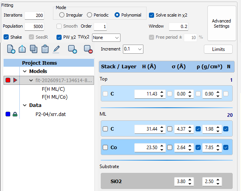
Task: Toggle ML Co layer leading checkbox
Action: 105,148
